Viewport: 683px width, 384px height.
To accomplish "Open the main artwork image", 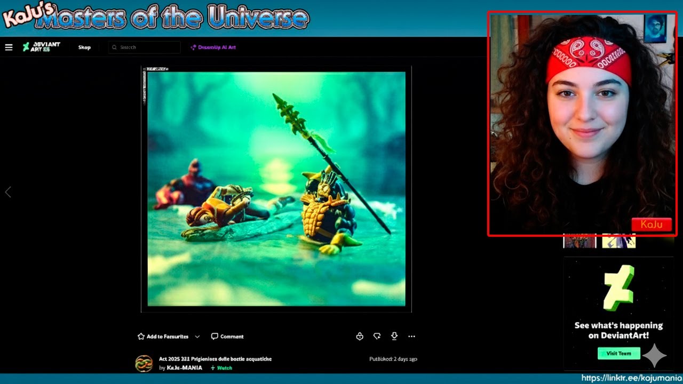I will [276, 189].
